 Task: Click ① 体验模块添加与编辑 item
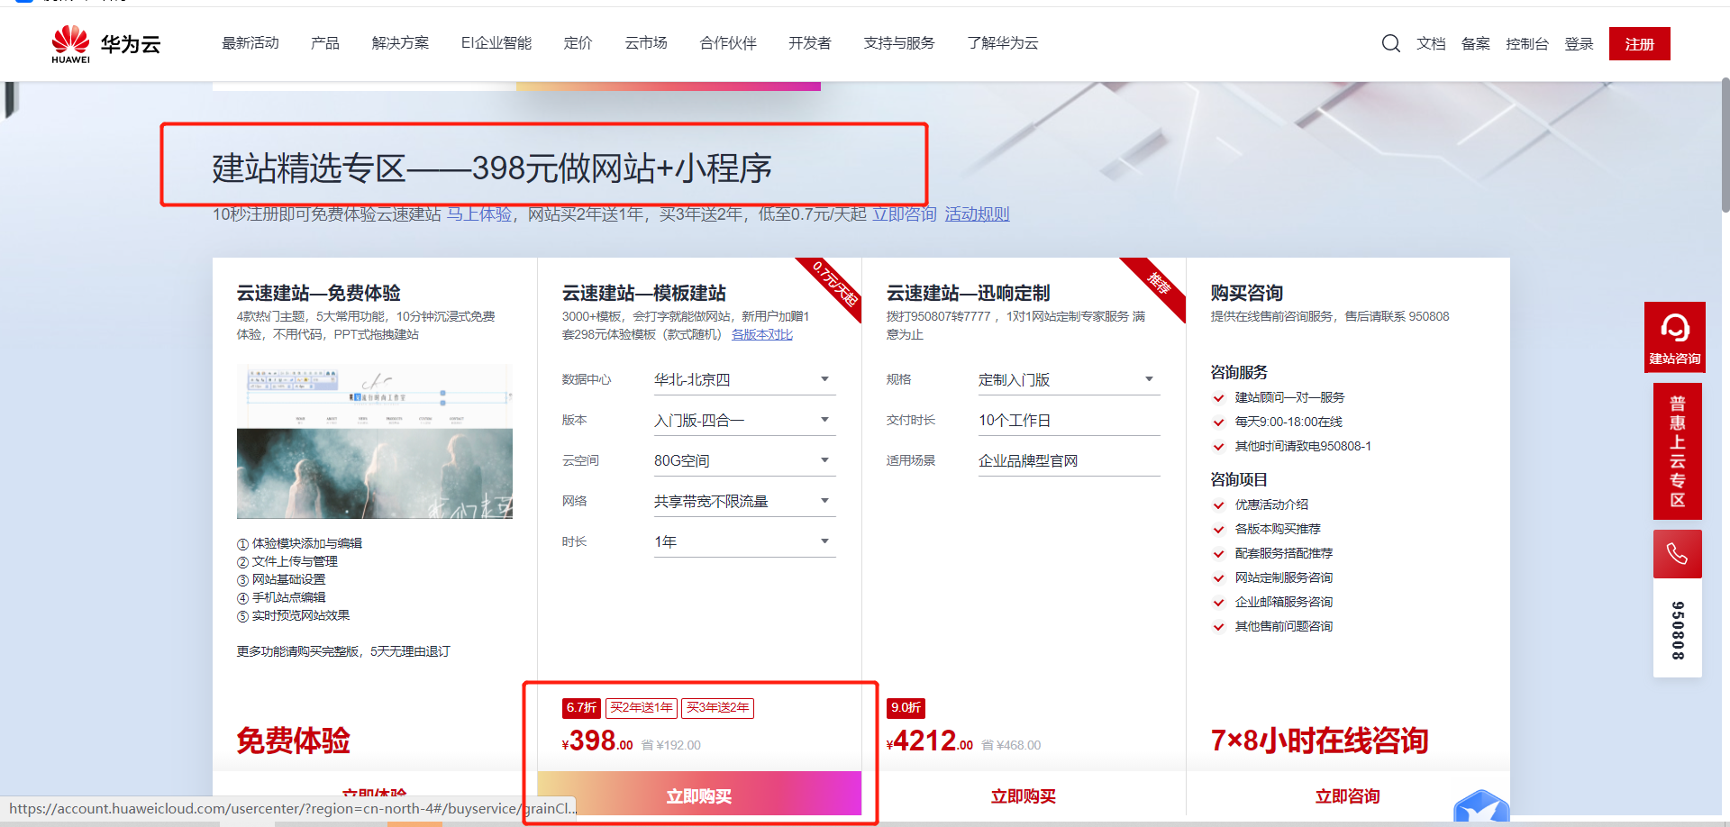[300, 543]
